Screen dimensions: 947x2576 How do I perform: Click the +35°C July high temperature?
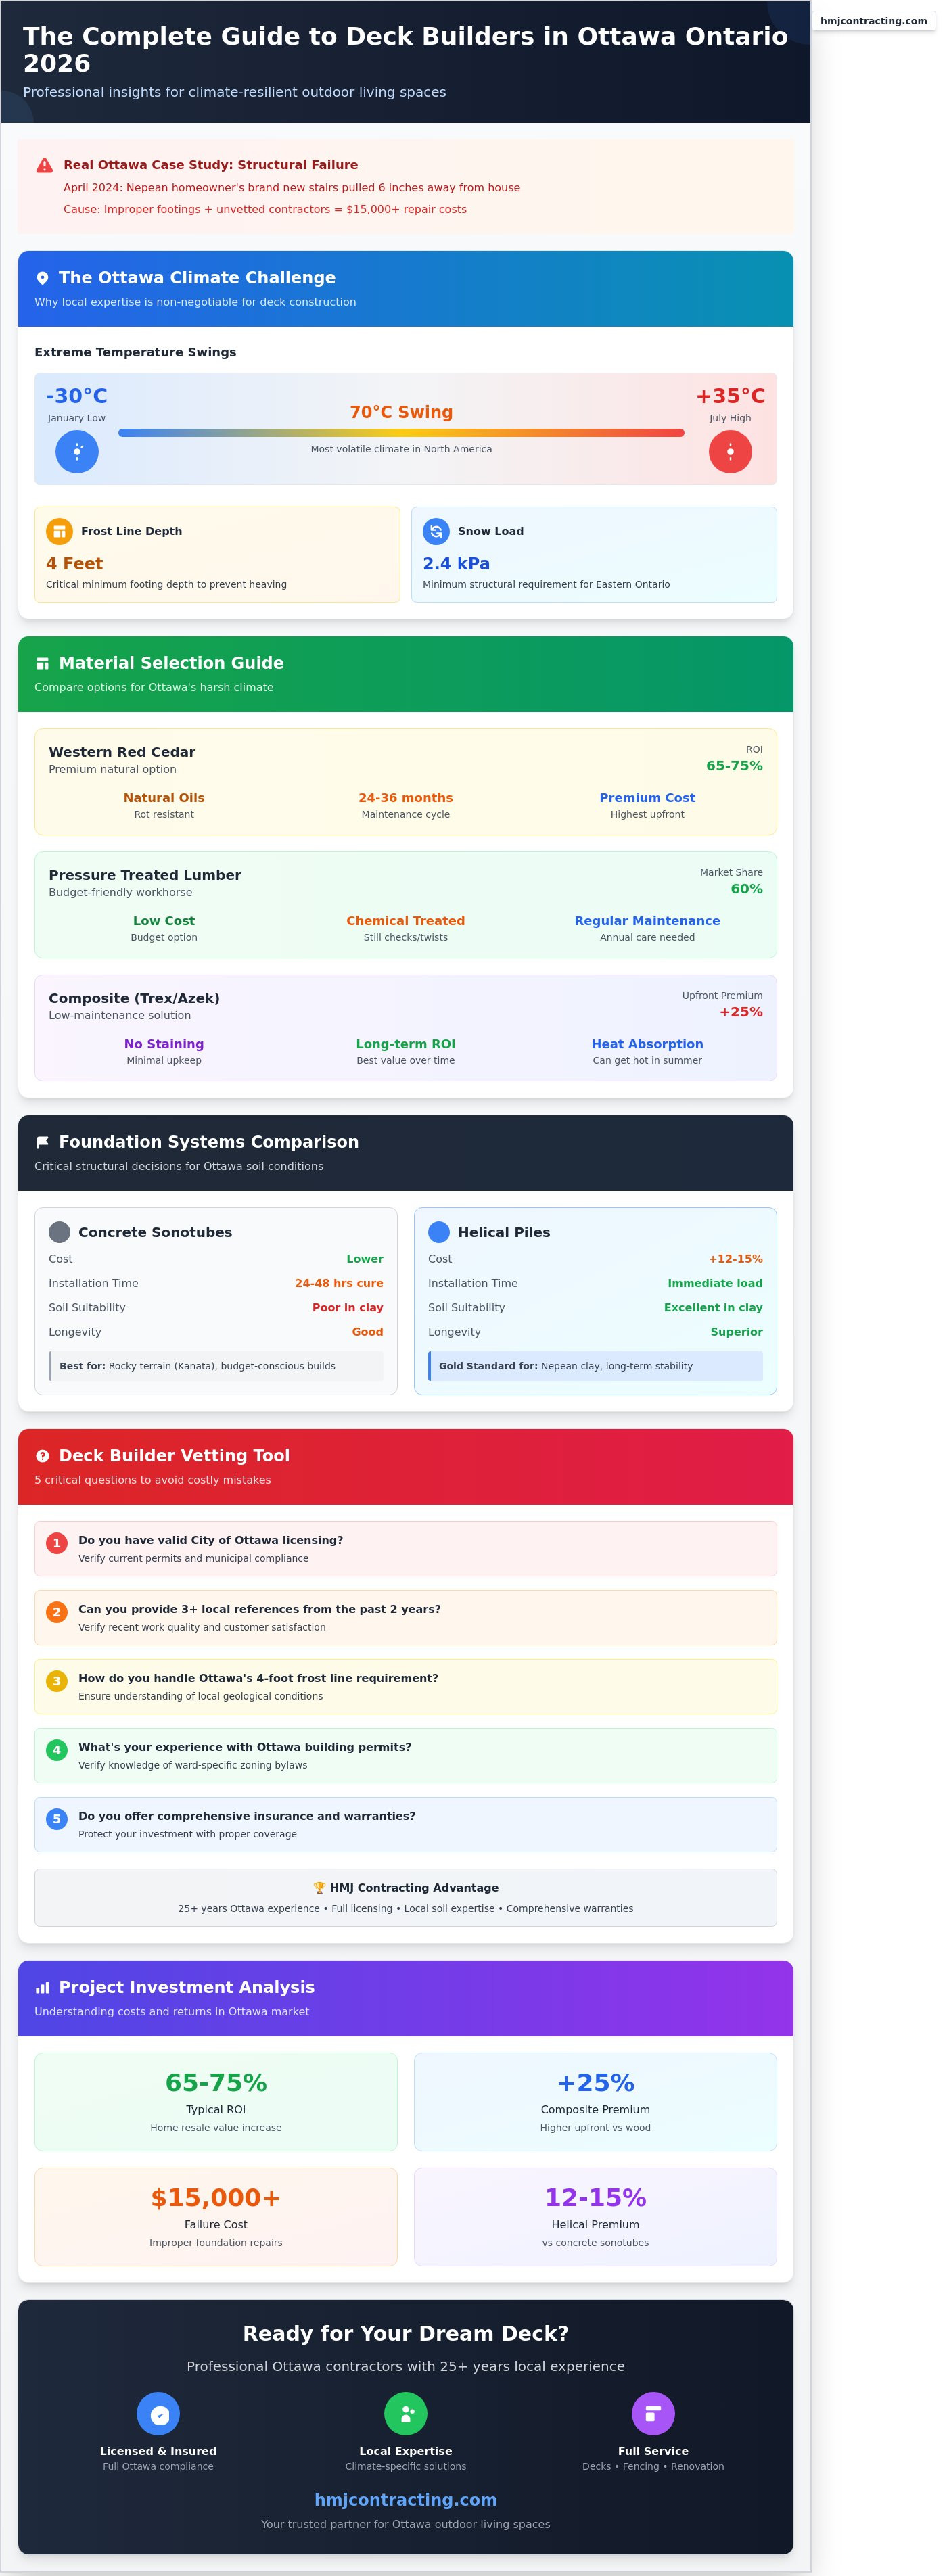pyautogui.click(x=730, y=397)
